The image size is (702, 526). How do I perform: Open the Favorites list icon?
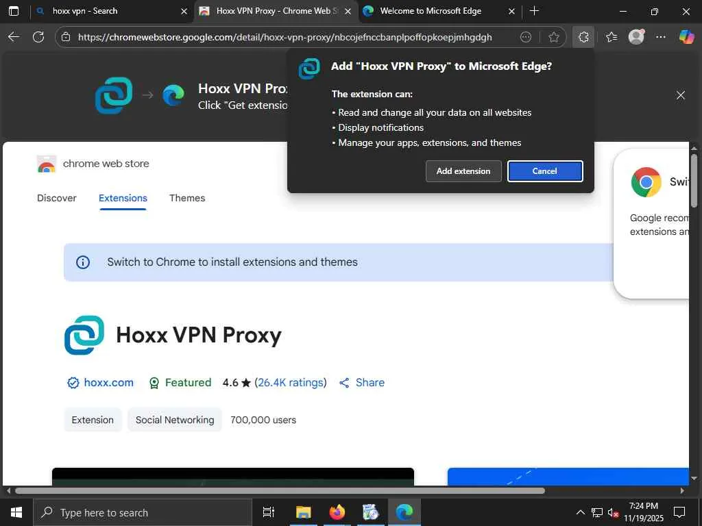pos(612,37)
